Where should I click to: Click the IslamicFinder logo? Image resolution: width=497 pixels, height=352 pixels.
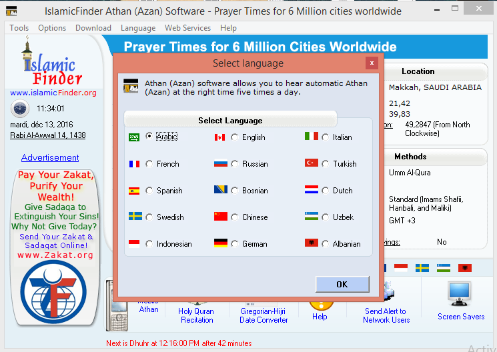[53, 61]
